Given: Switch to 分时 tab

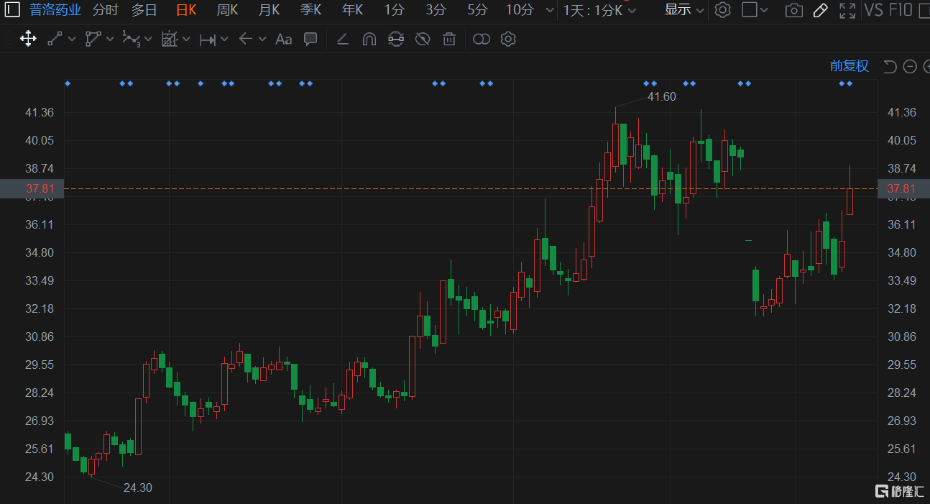Looking at the screenshot, I should click(105, 10).
